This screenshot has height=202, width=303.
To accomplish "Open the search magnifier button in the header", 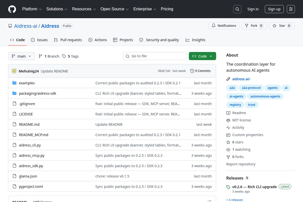I will 237,9.
